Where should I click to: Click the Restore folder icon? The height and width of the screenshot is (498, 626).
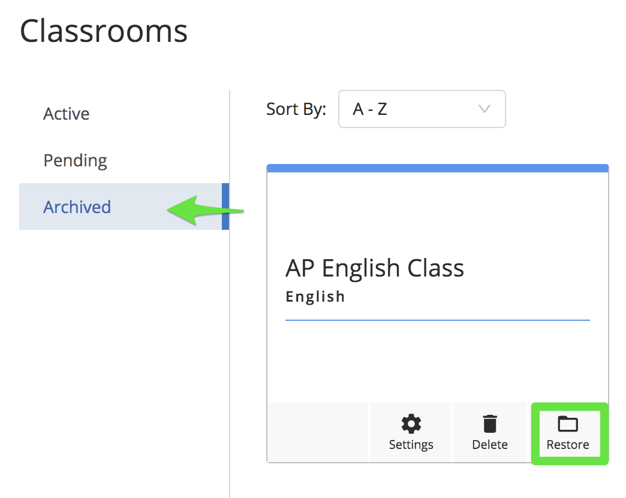click(x=567, y=424)
